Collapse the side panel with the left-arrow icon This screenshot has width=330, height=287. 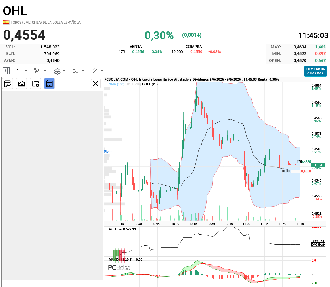tap(6, 71)
